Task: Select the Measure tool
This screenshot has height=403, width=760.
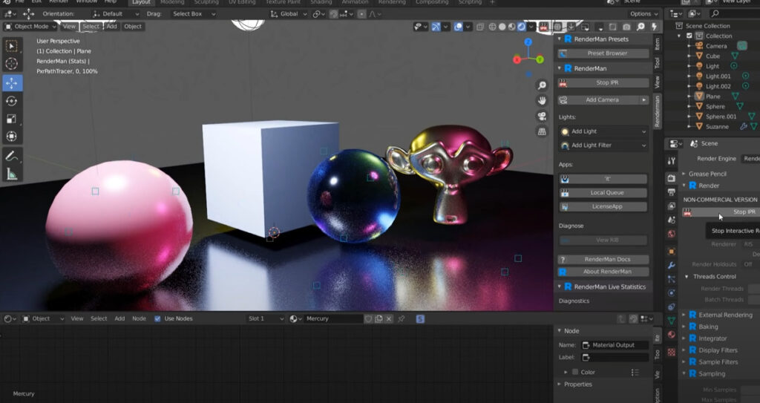Action: [11, 174]
